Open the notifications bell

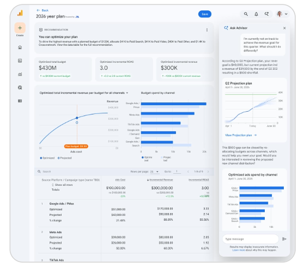tap(256, 14)
